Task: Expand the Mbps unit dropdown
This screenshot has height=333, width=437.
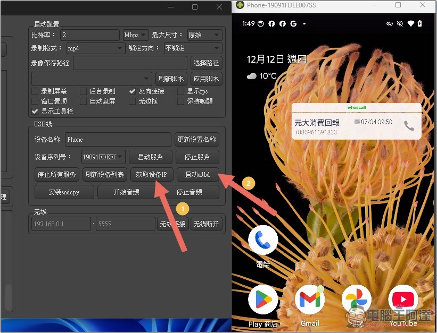Action: click(x=135, y=35)
